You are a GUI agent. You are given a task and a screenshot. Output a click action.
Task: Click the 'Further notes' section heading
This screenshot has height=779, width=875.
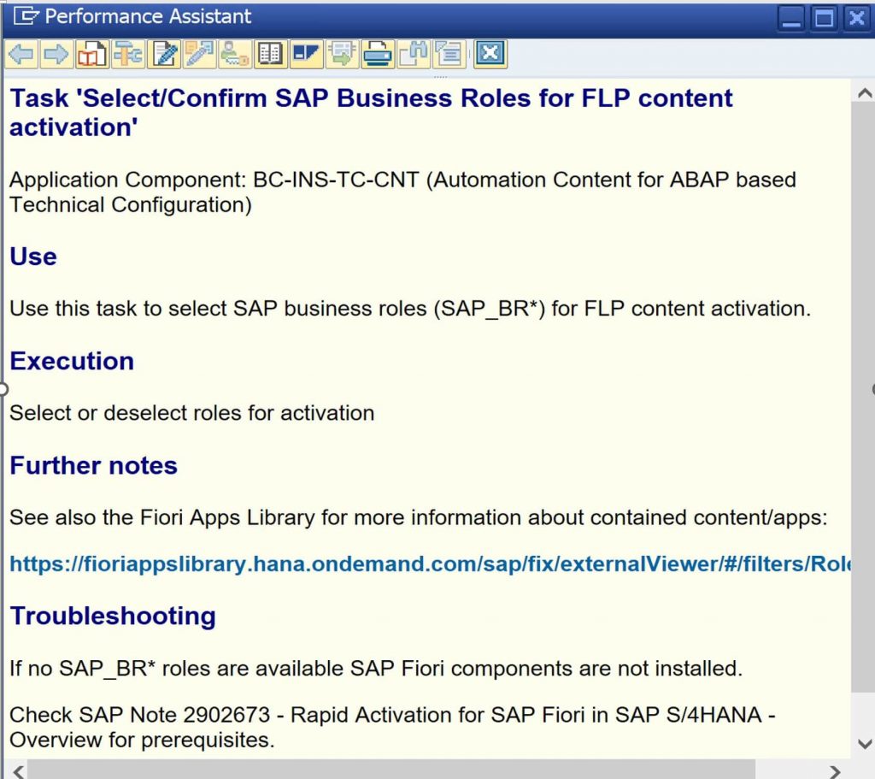[94, 465]
